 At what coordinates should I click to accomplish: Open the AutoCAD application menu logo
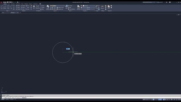pyautogui.click(x=1, y=3)
